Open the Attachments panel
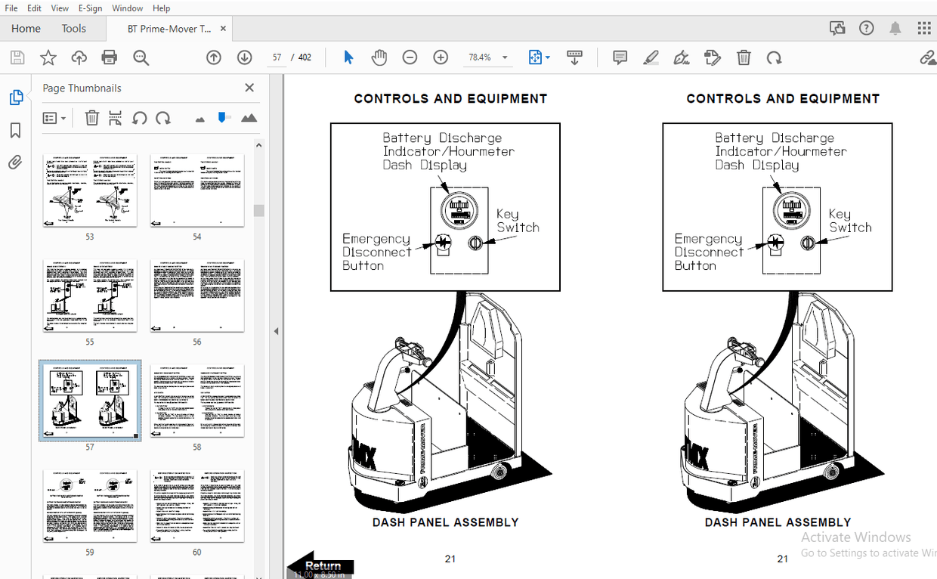This screenshot has height=579, width=937. 15,162
